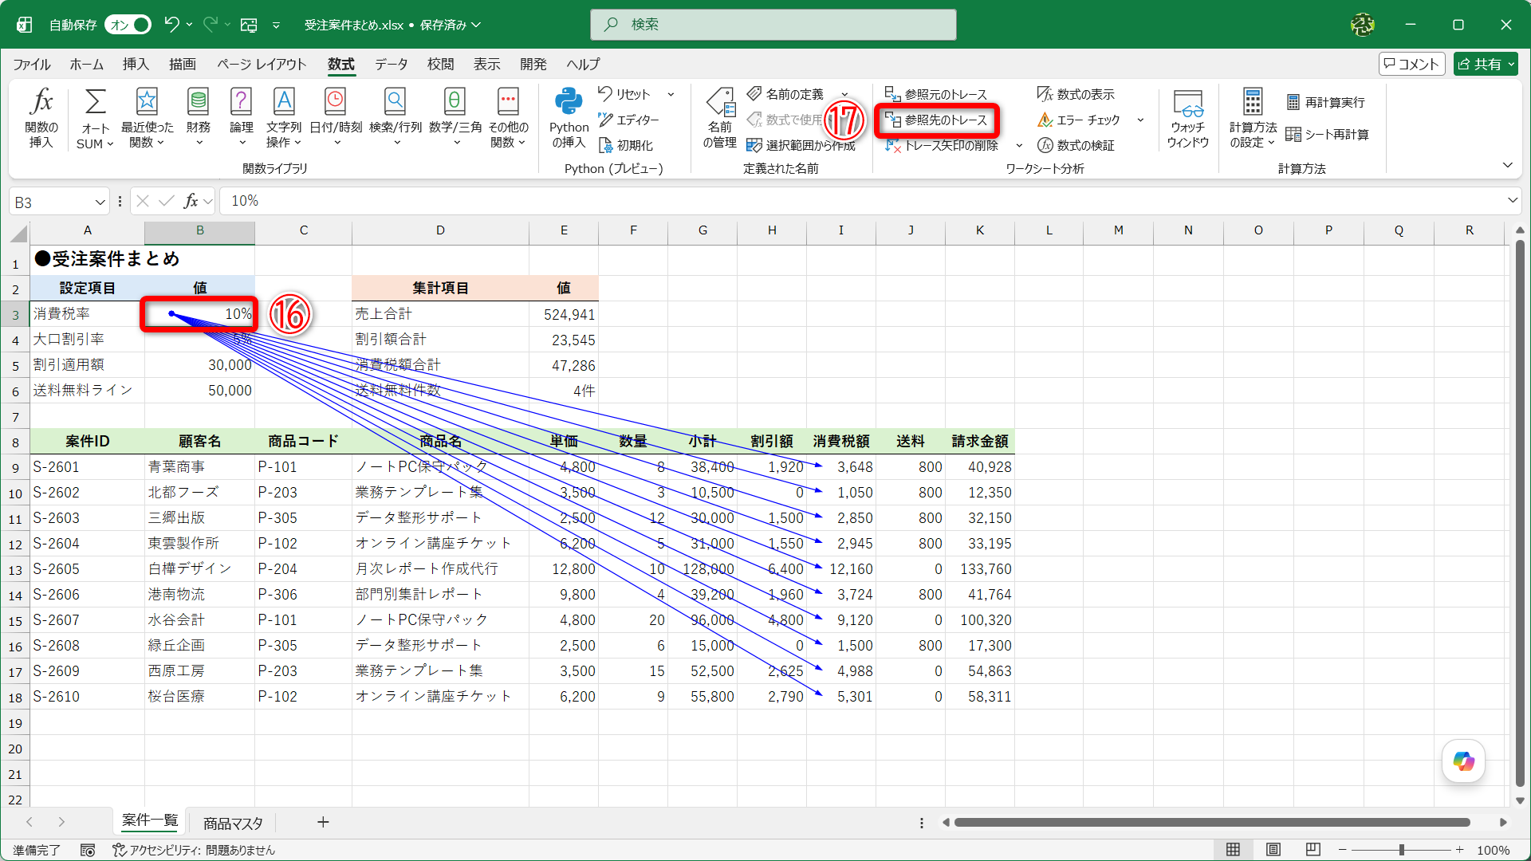1531x861 pixels.
Task: Click the undo arrow in the title bar
Action: (171, 25)
